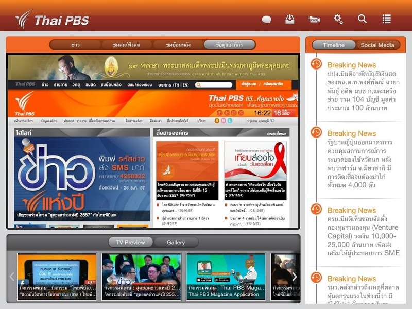Click first social icon left of 16:22
Screen dimensions: 412x309
(220, 113)
